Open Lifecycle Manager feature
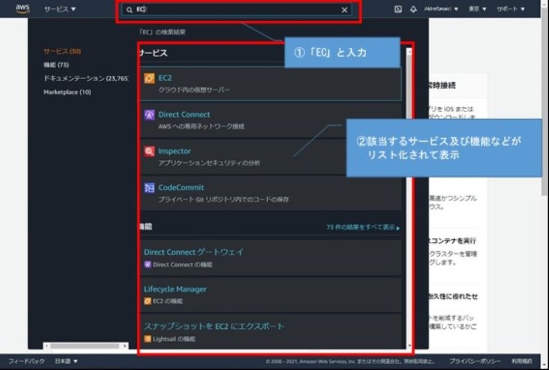Screen dimensions: 549x370 [x=175, y=289]
